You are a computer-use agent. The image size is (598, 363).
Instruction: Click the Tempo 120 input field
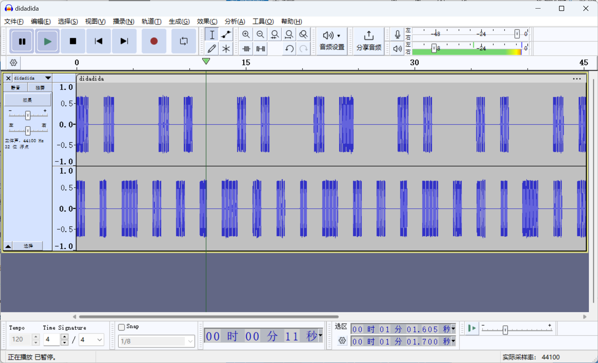click(21, 339)
